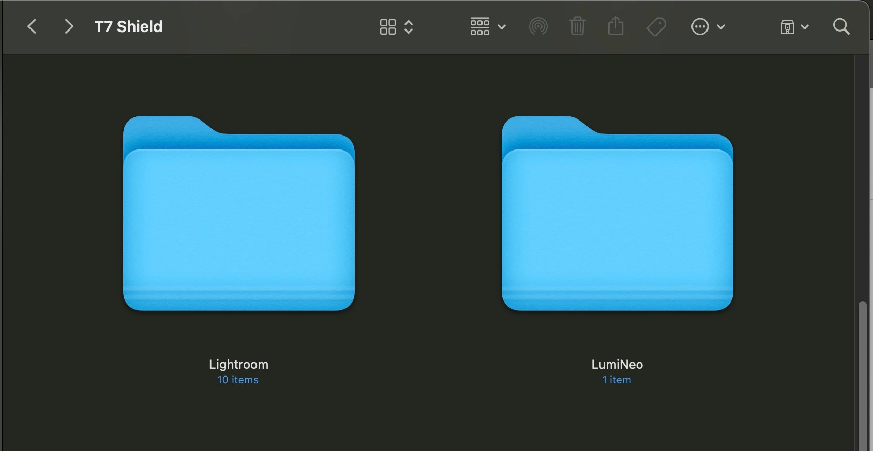Switch to icon view layout

pyautogui.click(x=388, y=27)
